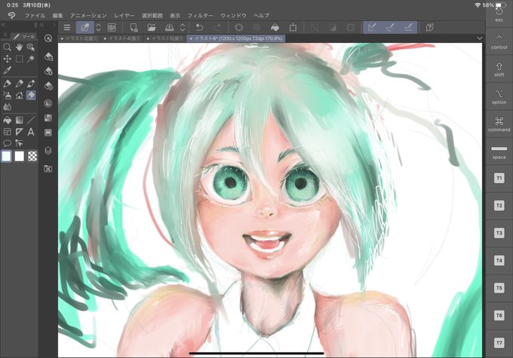Tap the T1 edge key

coord(499,178)
